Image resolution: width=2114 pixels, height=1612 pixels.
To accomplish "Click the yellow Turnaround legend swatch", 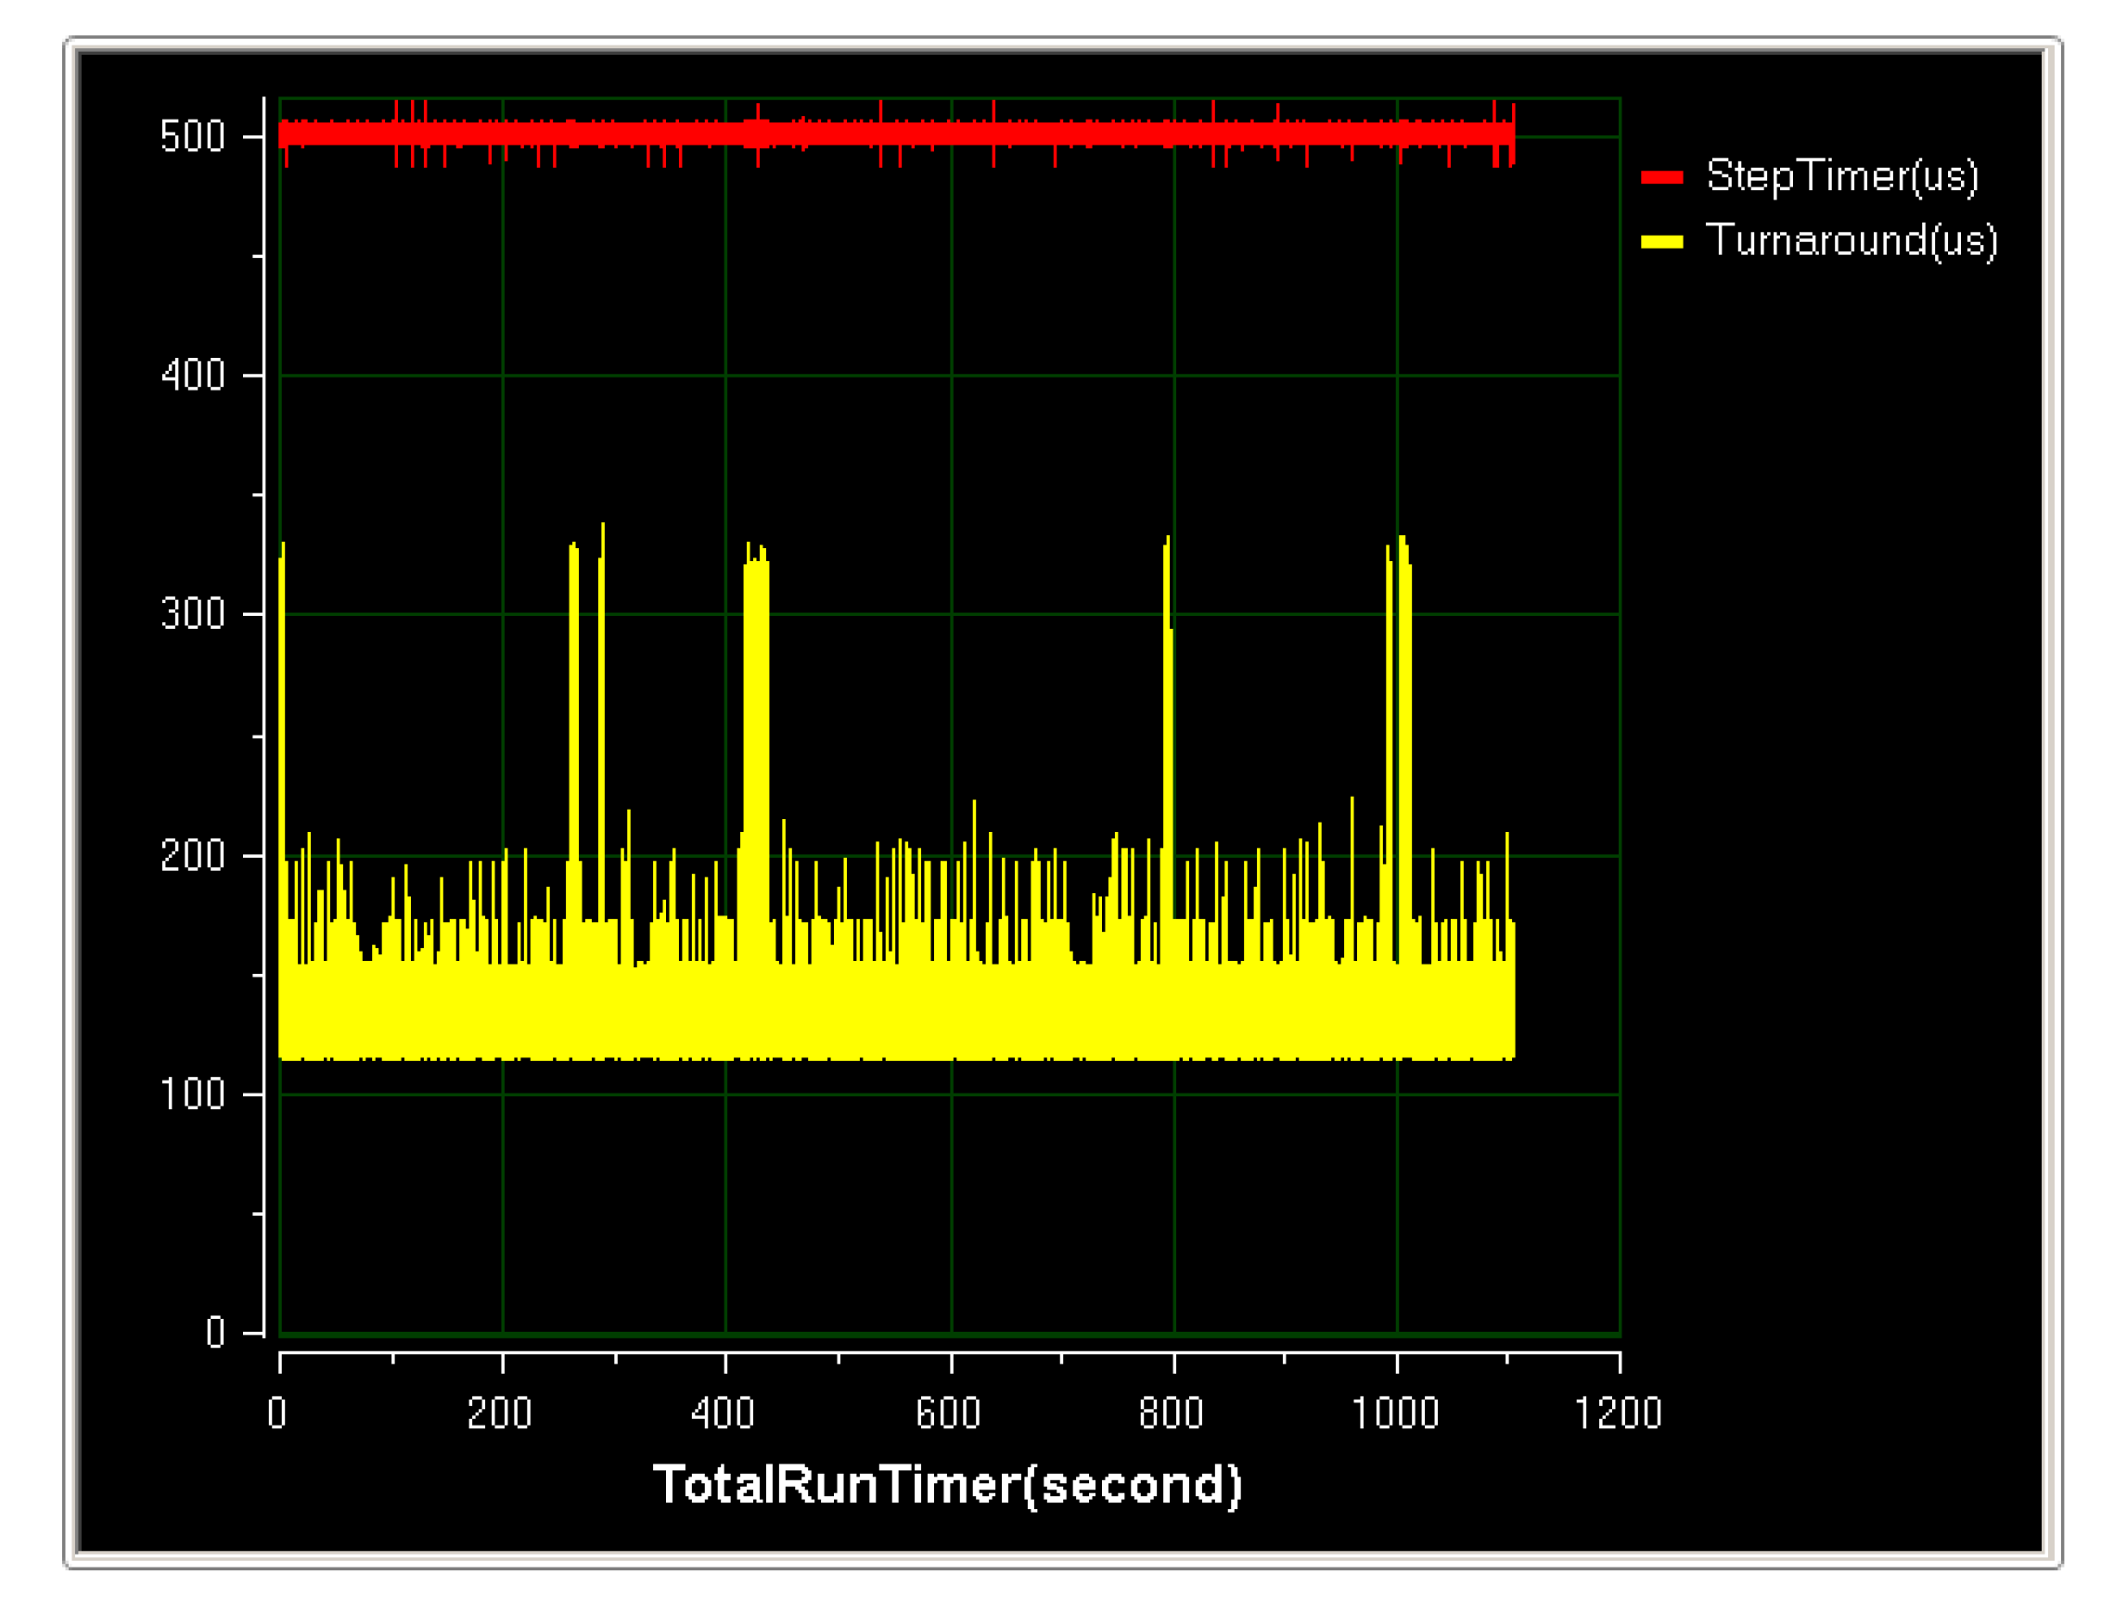I will pyautogui.click(x=1661, y=242).
